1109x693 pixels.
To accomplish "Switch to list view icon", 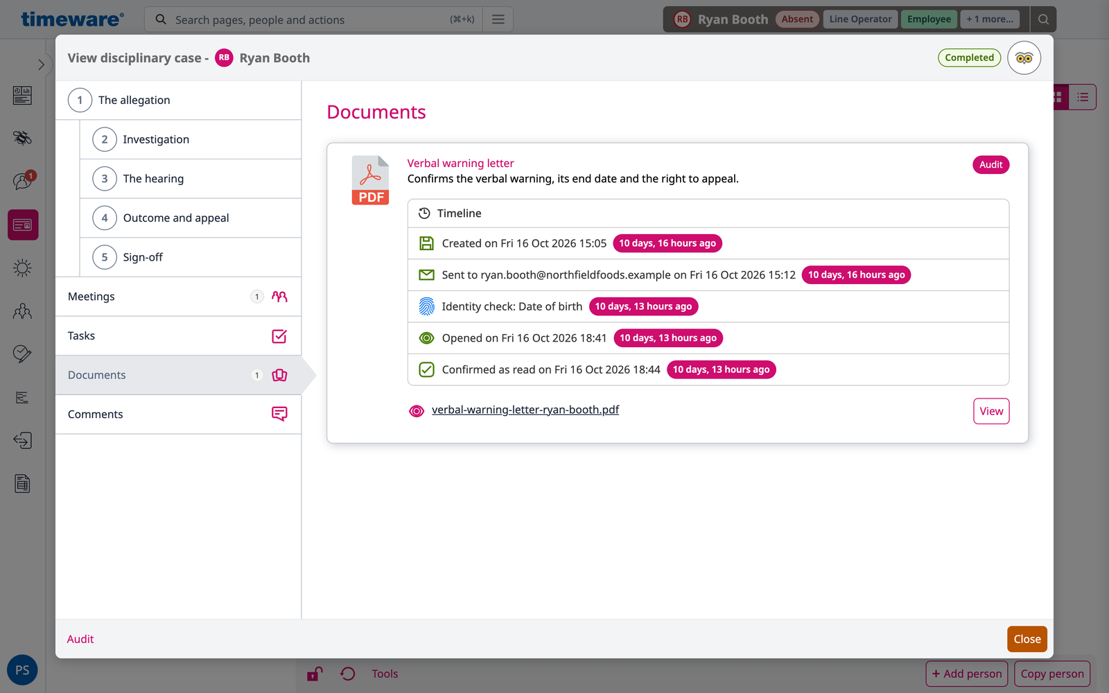I will pos(1083,98).
